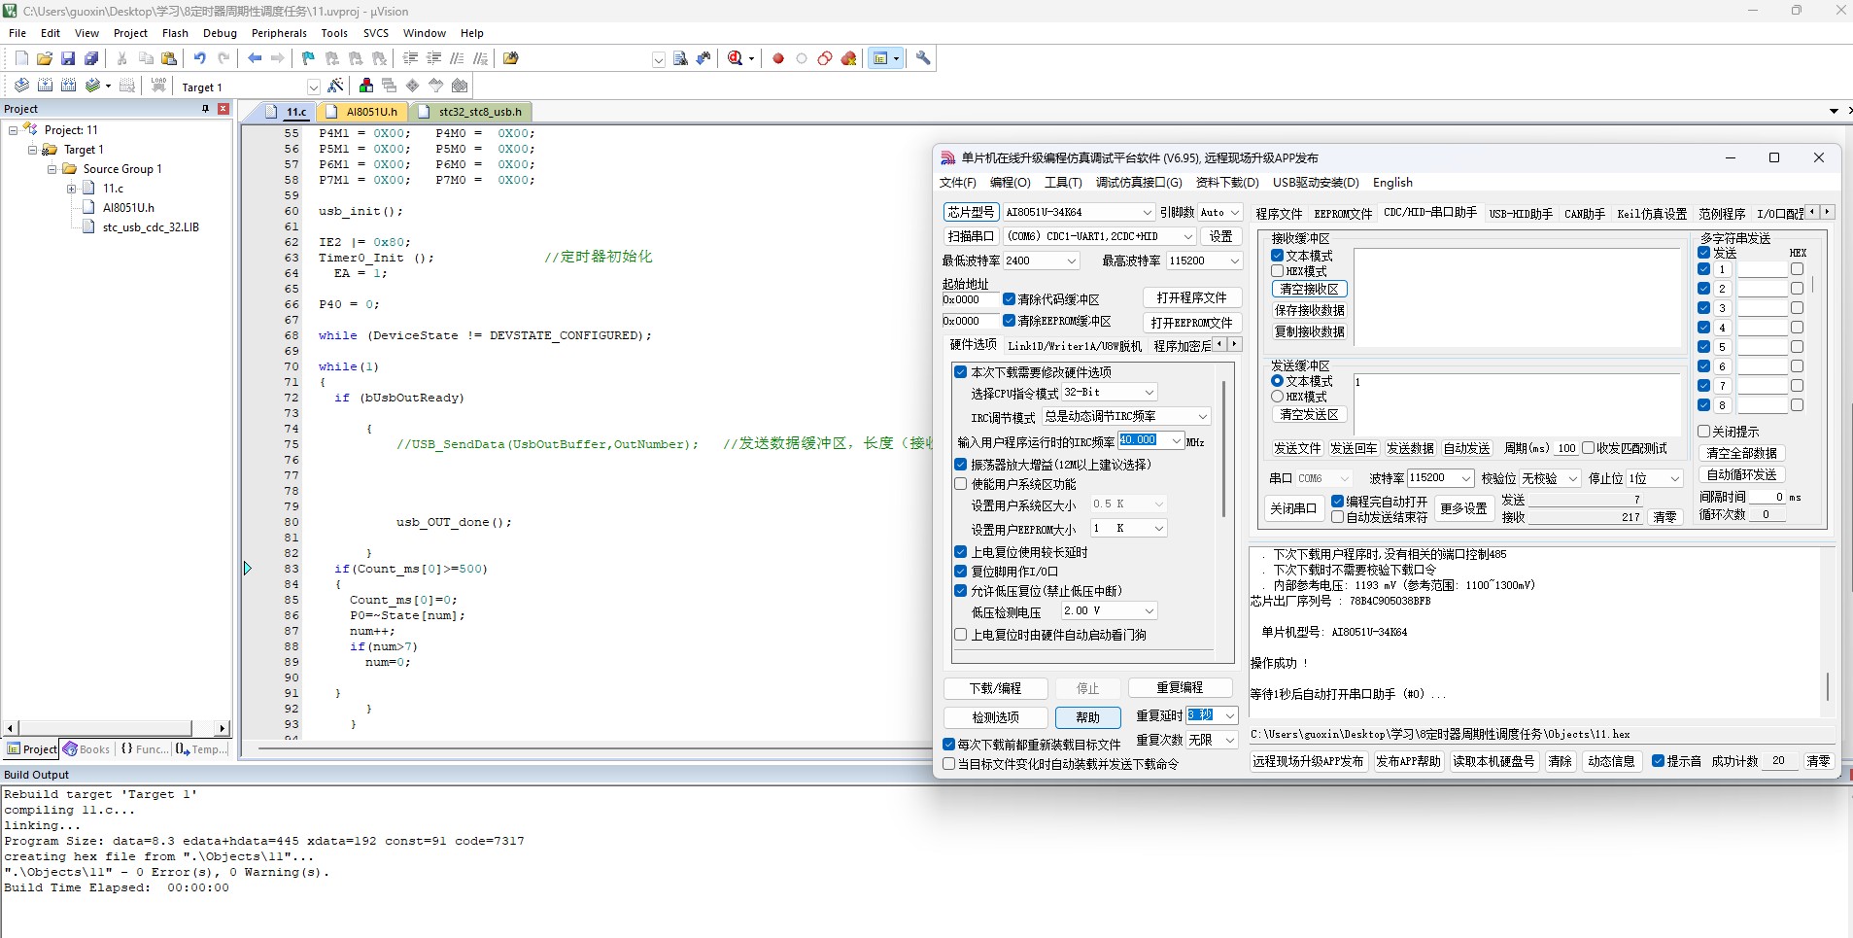Screen dimensions: 1853x938
Task: Switch to the stc32_stc8_usb.h editor tab
Action: coord(472,112)
